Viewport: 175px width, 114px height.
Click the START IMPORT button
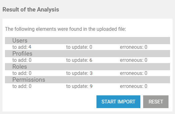coord(118,102)
